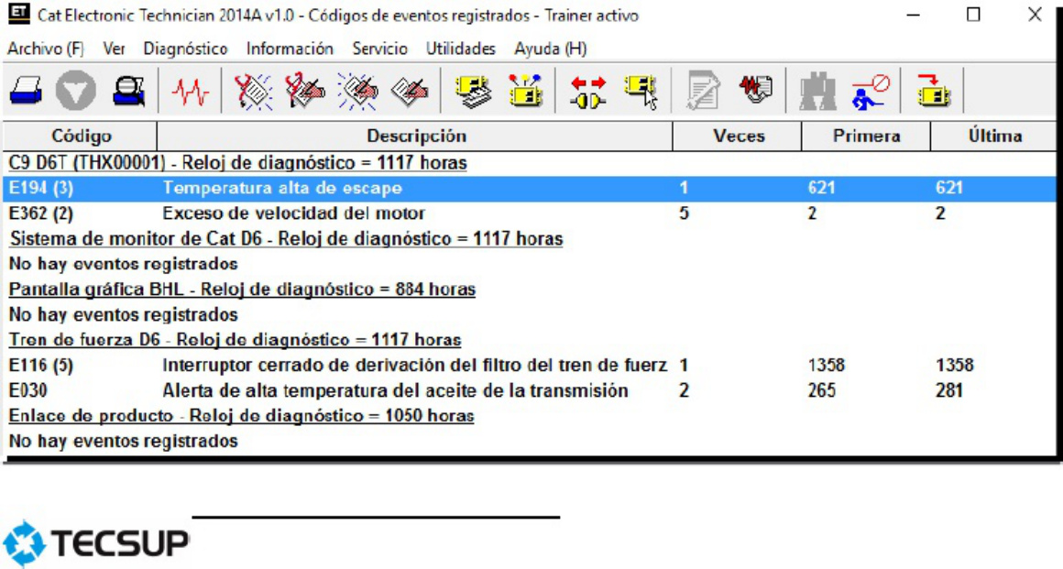1063x569 pixels.
Task: Click the 'Sistema de monitor de Cat D6' heading
Action: click(x=286, y=239)
